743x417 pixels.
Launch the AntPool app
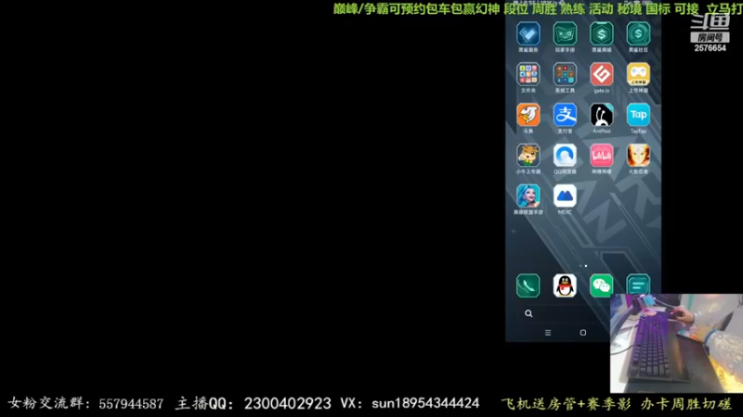point(601,115)
